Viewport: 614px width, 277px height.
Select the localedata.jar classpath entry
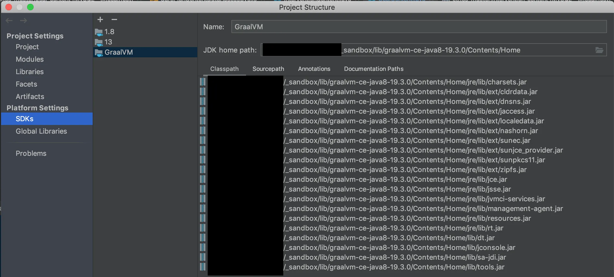pyautogui.click(x=405, y=121)
